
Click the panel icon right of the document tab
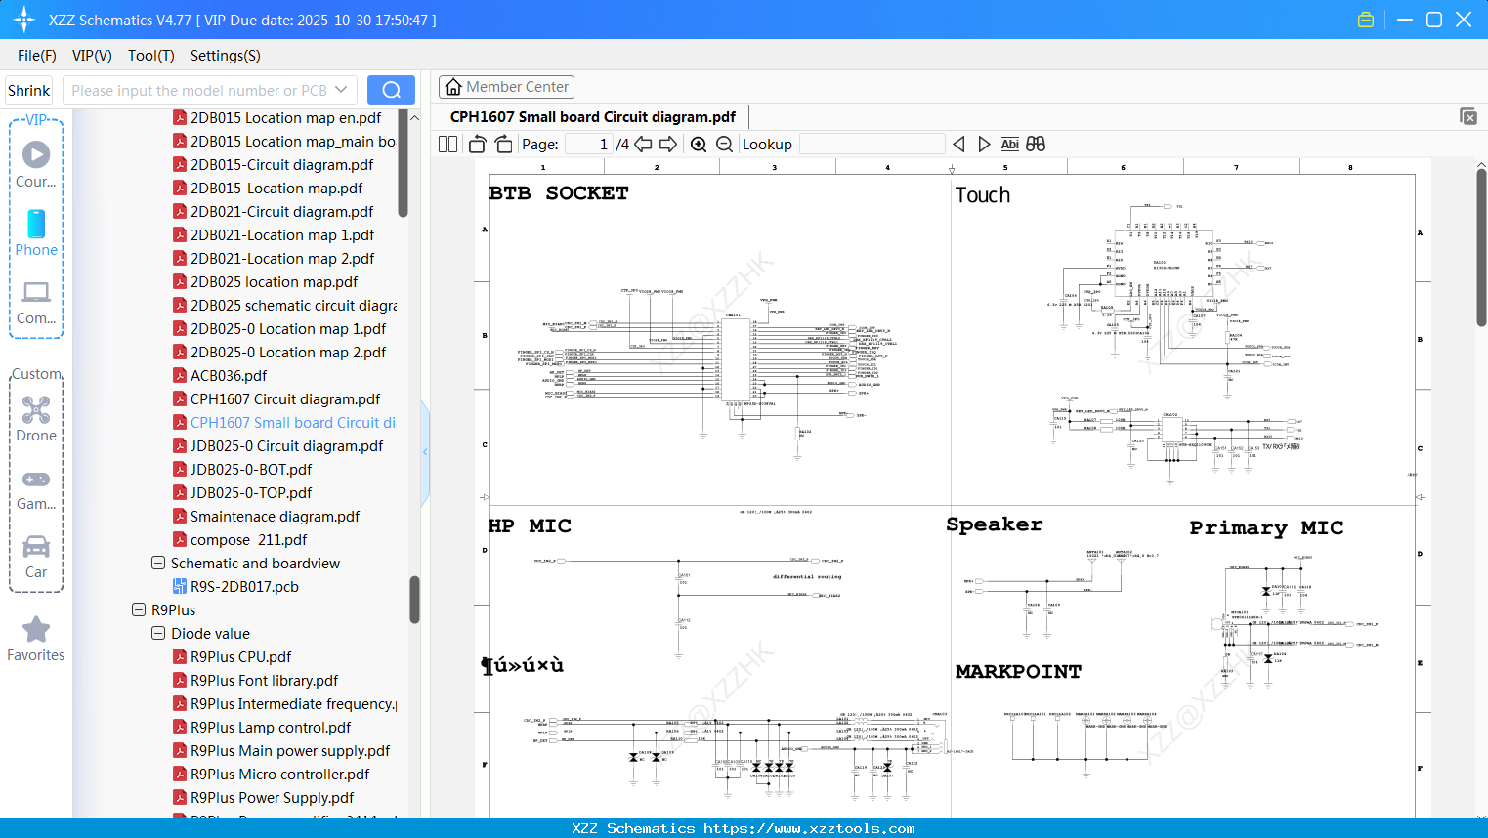coord(1468,116)
